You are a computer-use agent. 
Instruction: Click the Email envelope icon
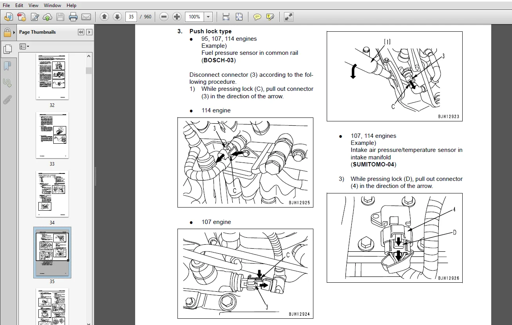(x=86, y=17)
